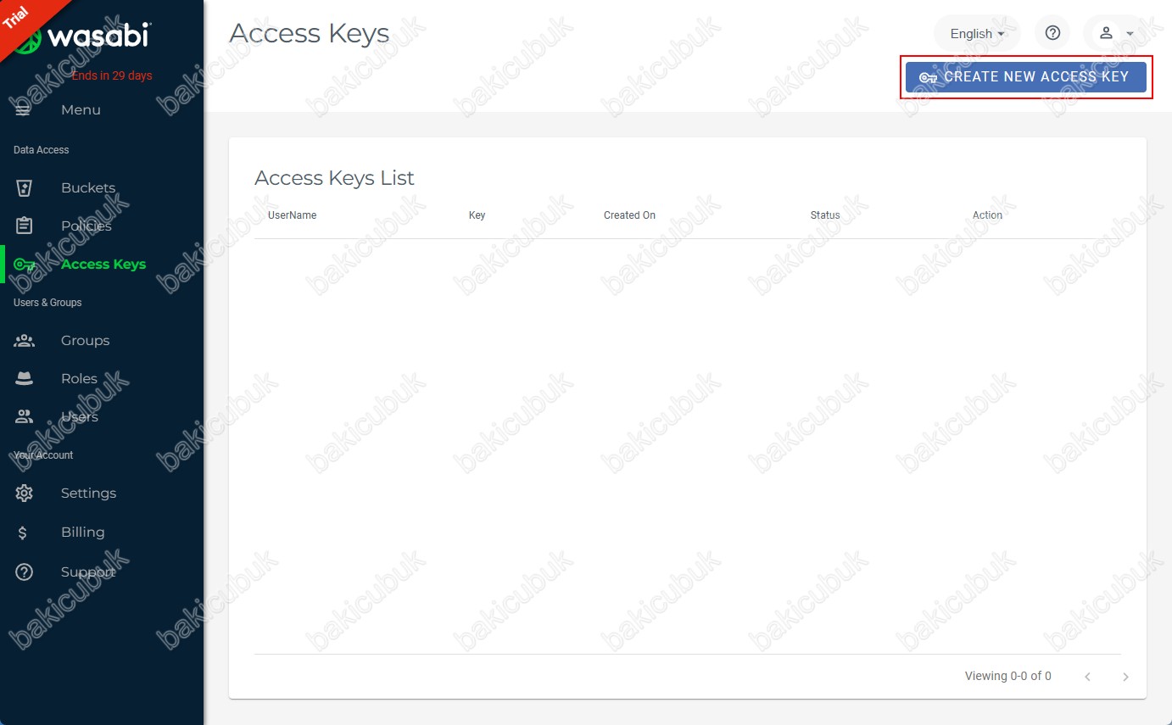Click the Roles hat icon
The height and width of the screenshot is (725, 1172).
(25, 379)
